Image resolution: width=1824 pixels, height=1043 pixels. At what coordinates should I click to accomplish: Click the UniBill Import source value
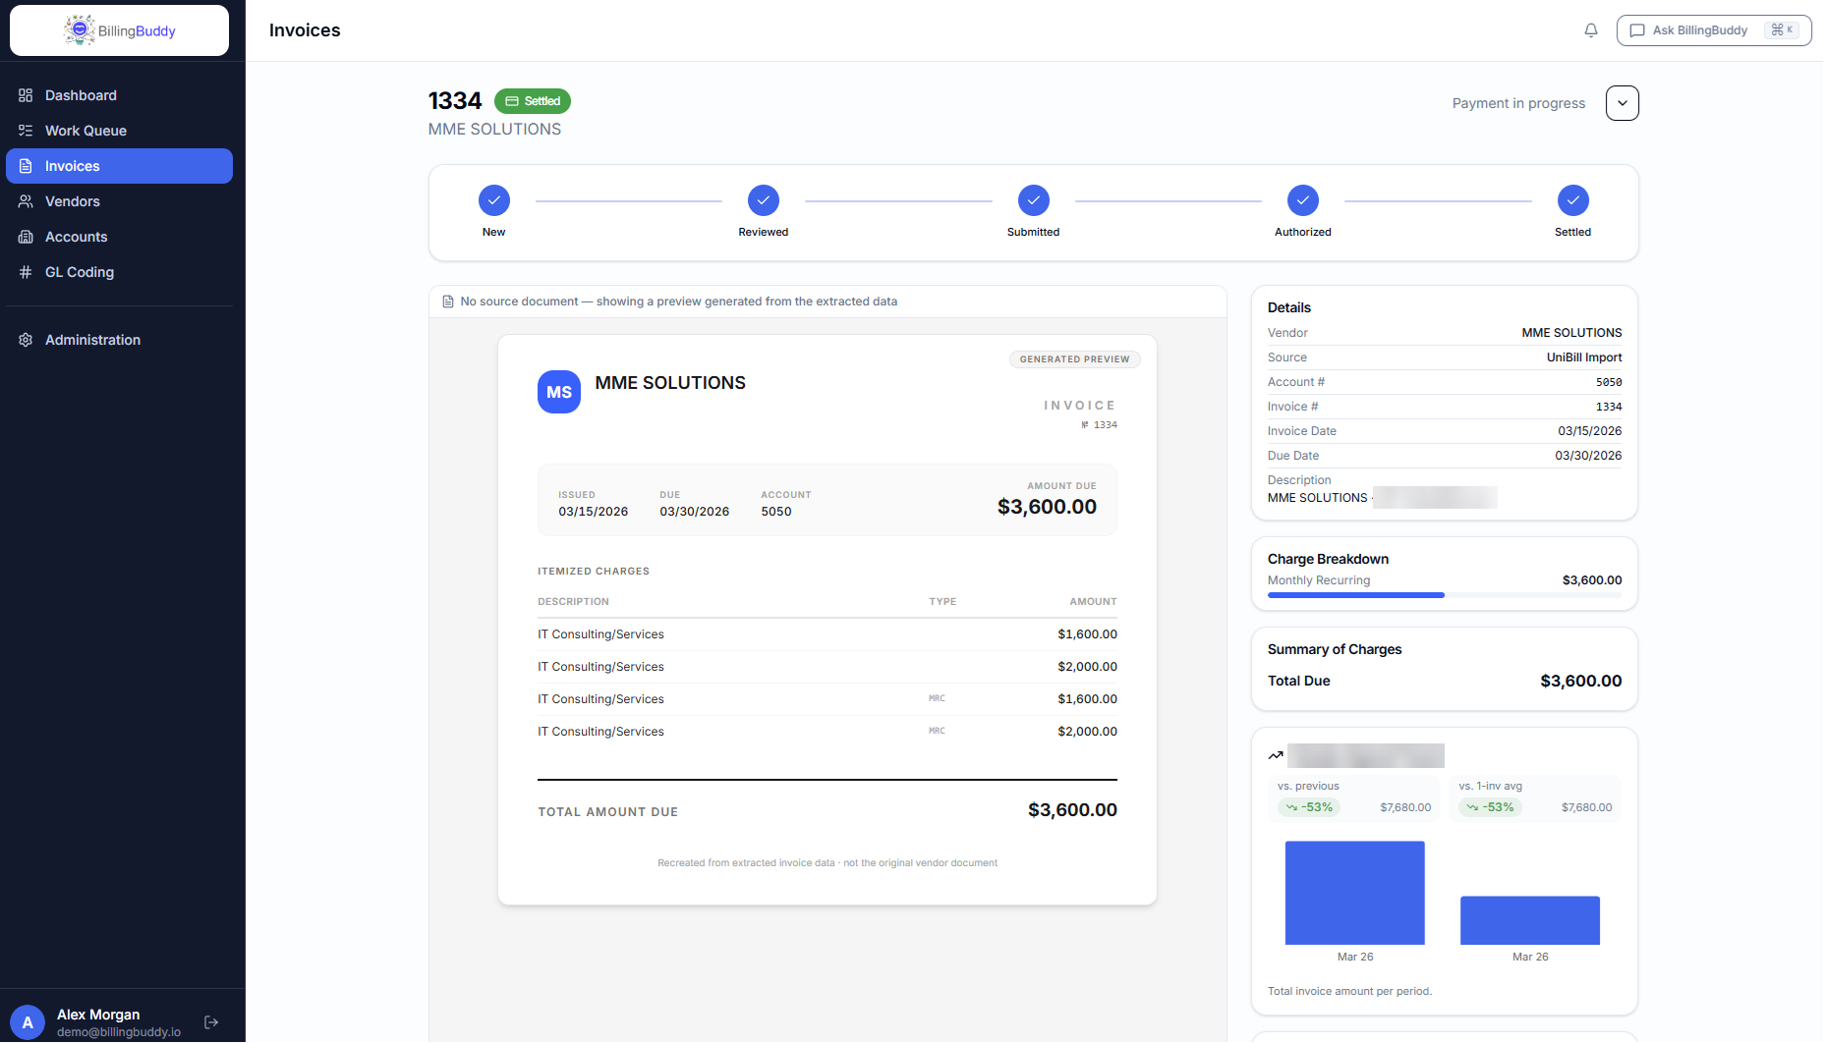(x=1584, y=357)
